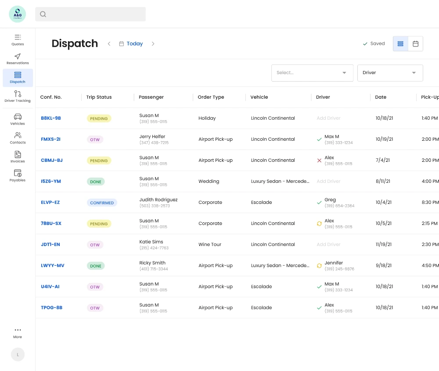Click into the search field

tap(90, 14)
